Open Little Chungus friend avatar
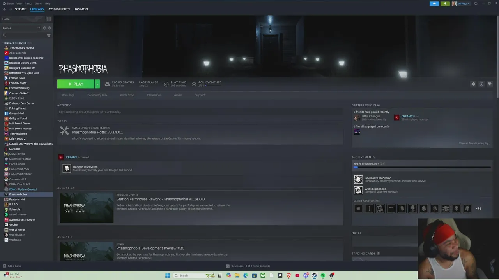This screenshot has width=499, height=280. 357,117
